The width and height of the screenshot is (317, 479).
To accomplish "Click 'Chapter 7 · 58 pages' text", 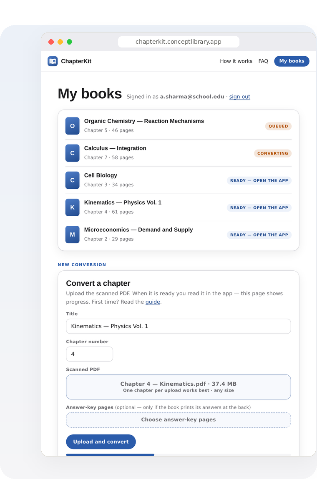I will pos(109,157).
